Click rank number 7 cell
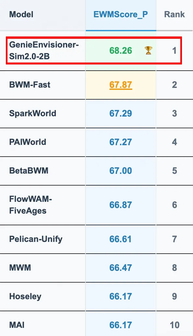 click(174, 239)
